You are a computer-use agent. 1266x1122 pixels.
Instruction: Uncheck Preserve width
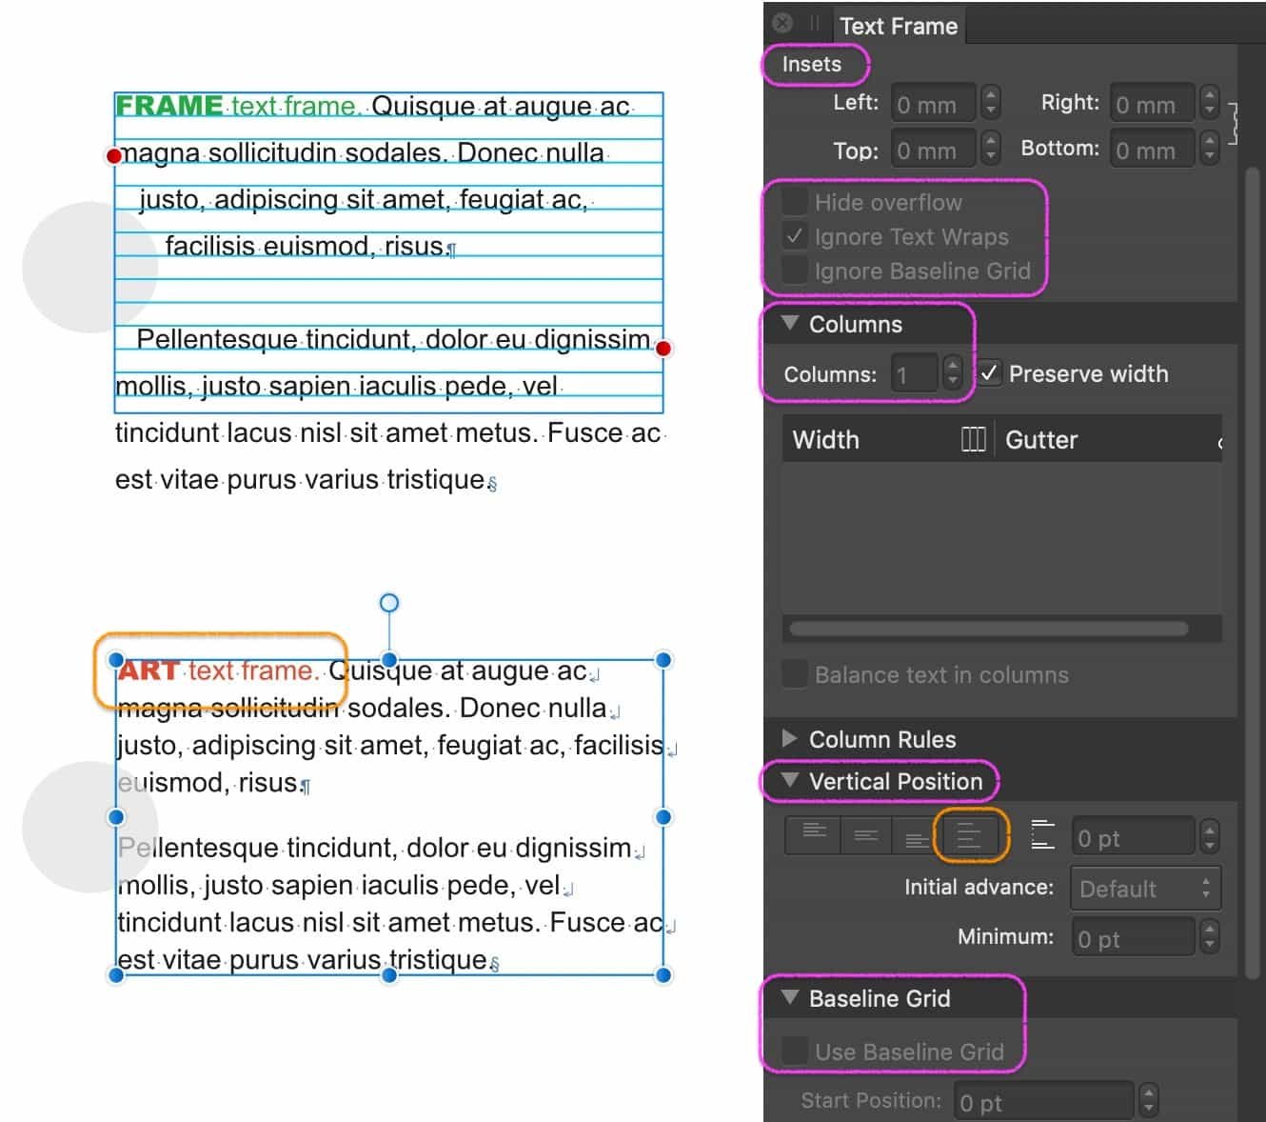(990, 373)
